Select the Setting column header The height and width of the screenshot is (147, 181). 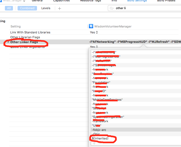(16, 26)
